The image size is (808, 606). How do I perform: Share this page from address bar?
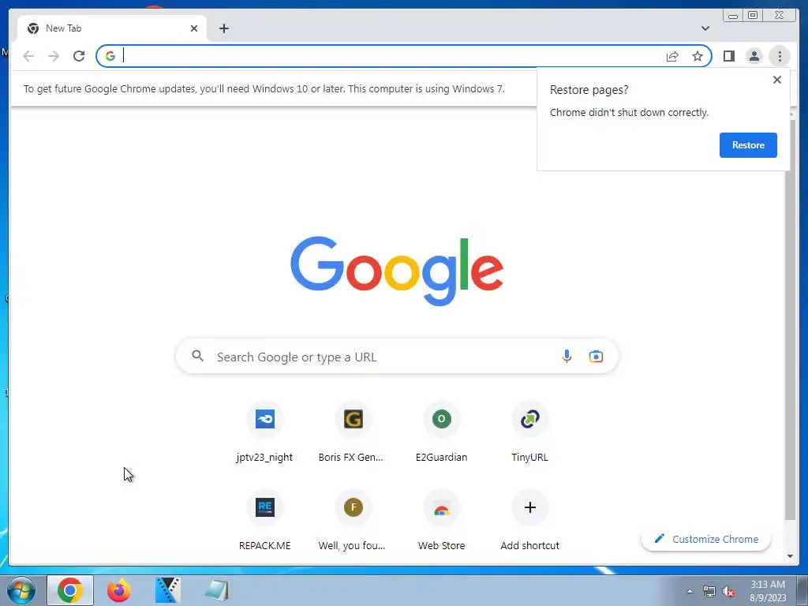point(672,56)
